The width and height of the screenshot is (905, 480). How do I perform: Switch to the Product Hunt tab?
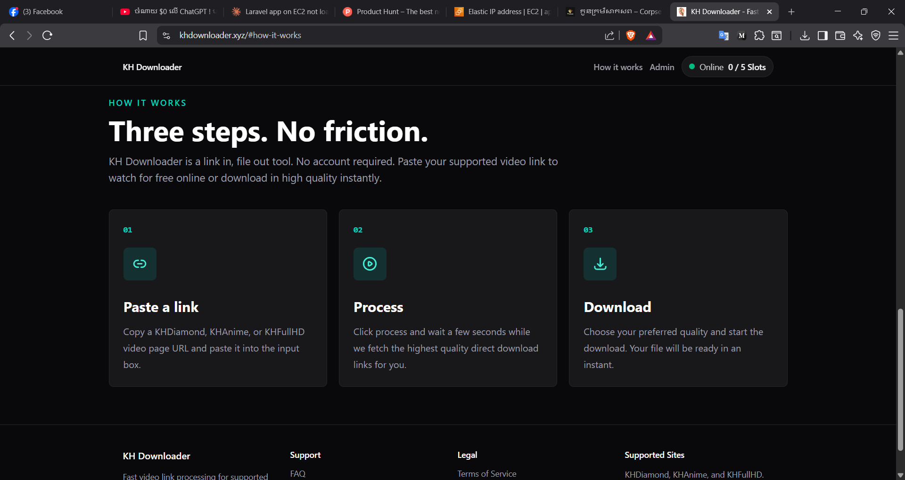[x=391, y=12]
